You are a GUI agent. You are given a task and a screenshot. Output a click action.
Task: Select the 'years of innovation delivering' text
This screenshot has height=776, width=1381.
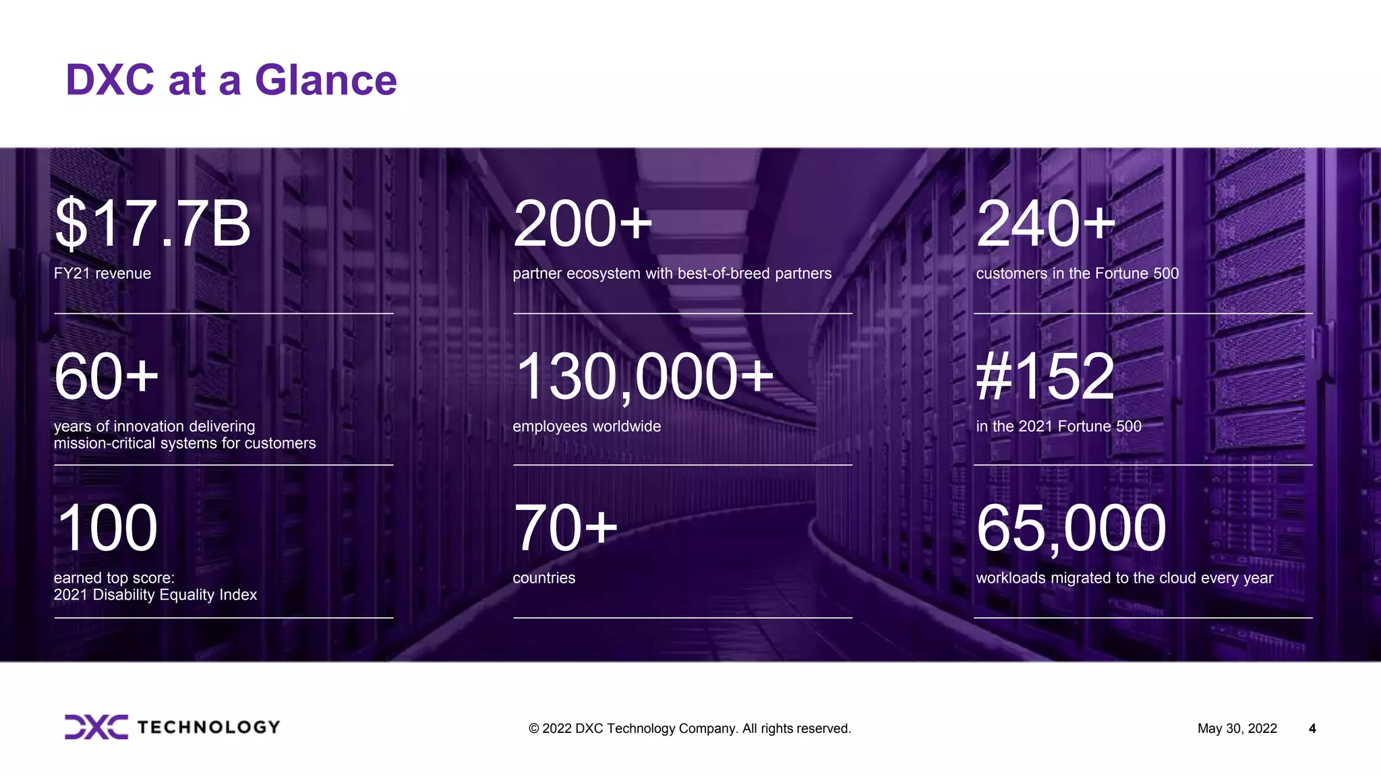[154, 426]
